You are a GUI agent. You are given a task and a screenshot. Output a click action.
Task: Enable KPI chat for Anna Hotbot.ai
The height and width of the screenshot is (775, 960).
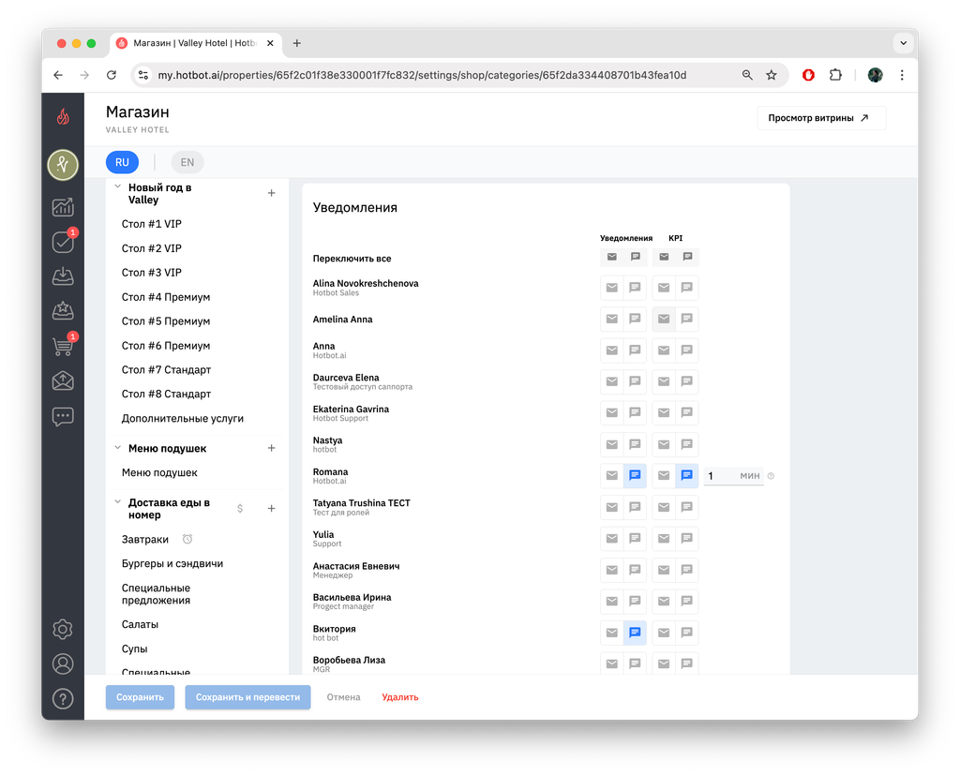tap(687, 350)
